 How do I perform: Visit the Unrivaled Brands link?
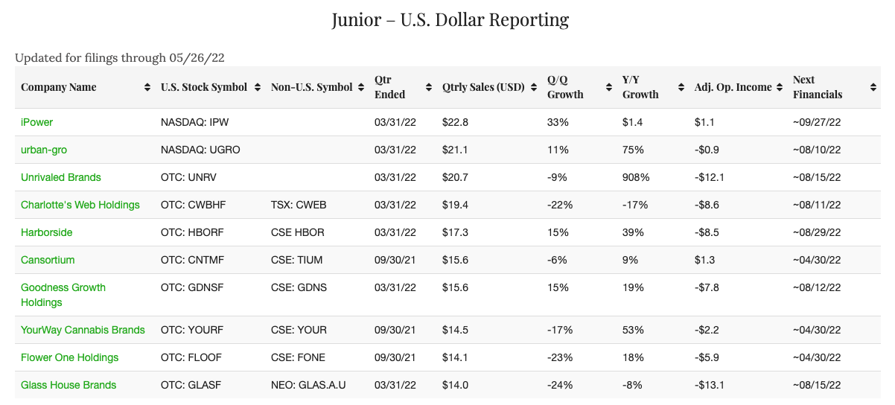pos(61,177)
